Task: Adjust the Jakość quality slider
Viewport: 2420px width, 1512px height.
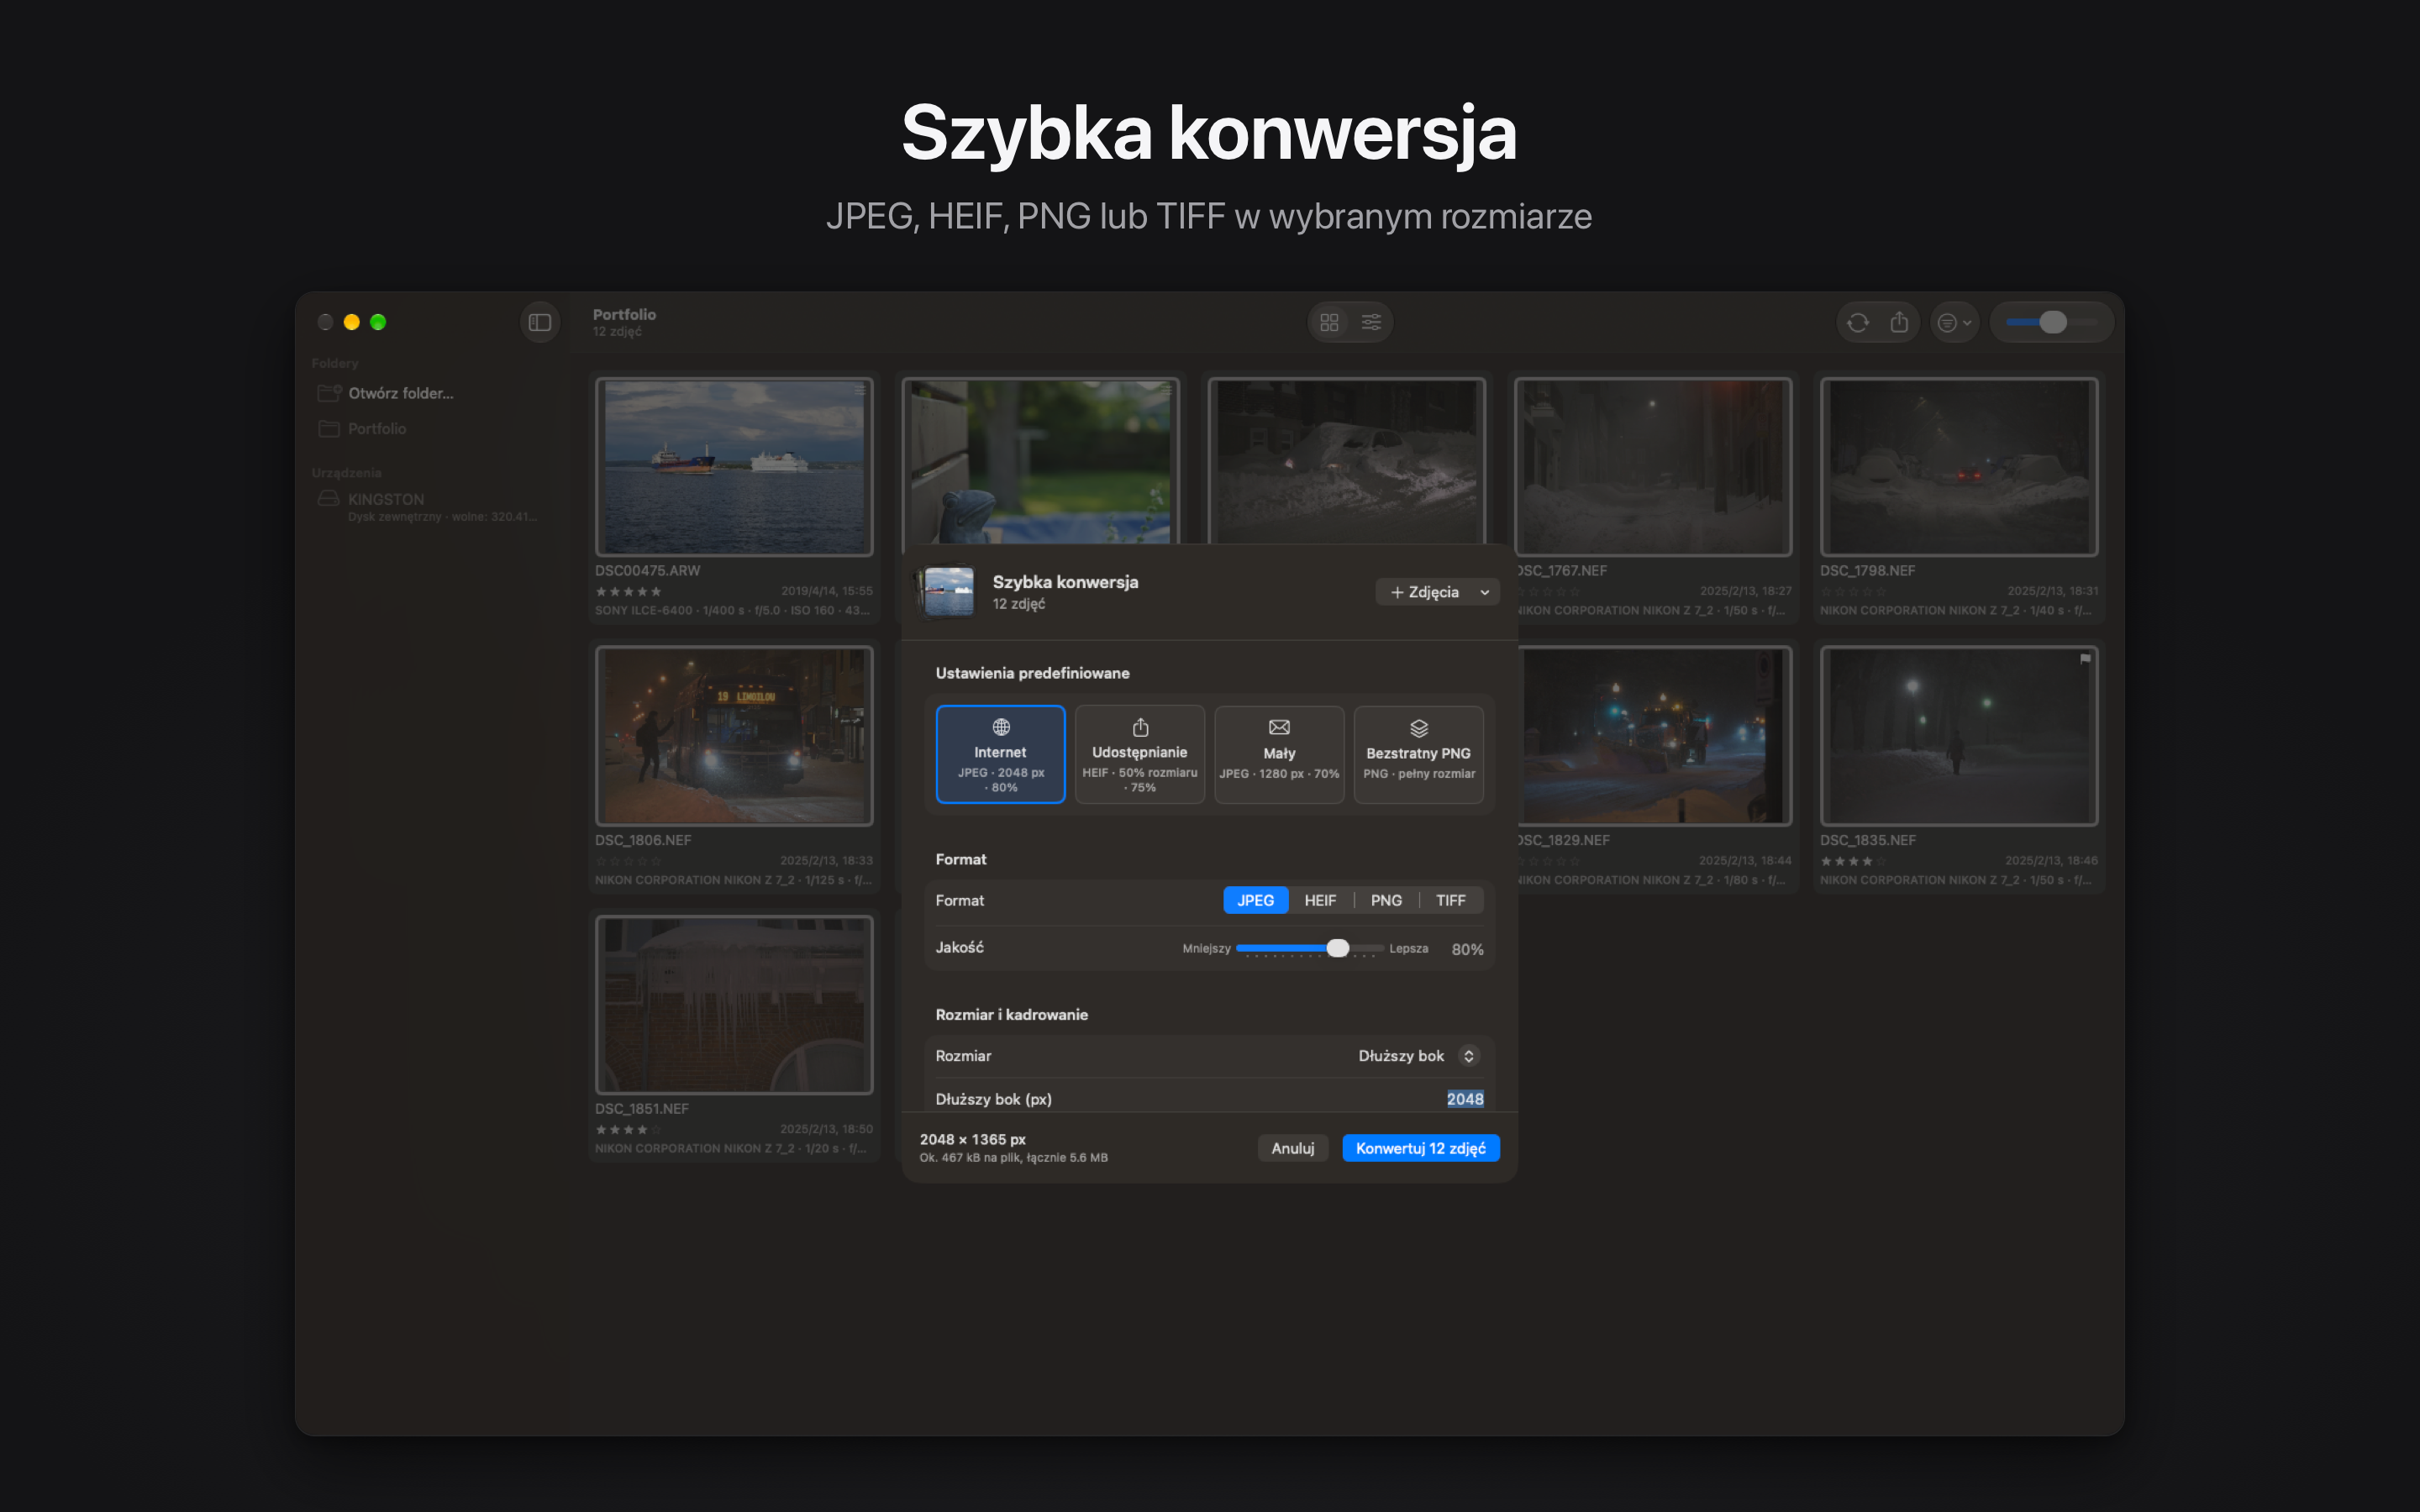Action: pos(1336,948)
